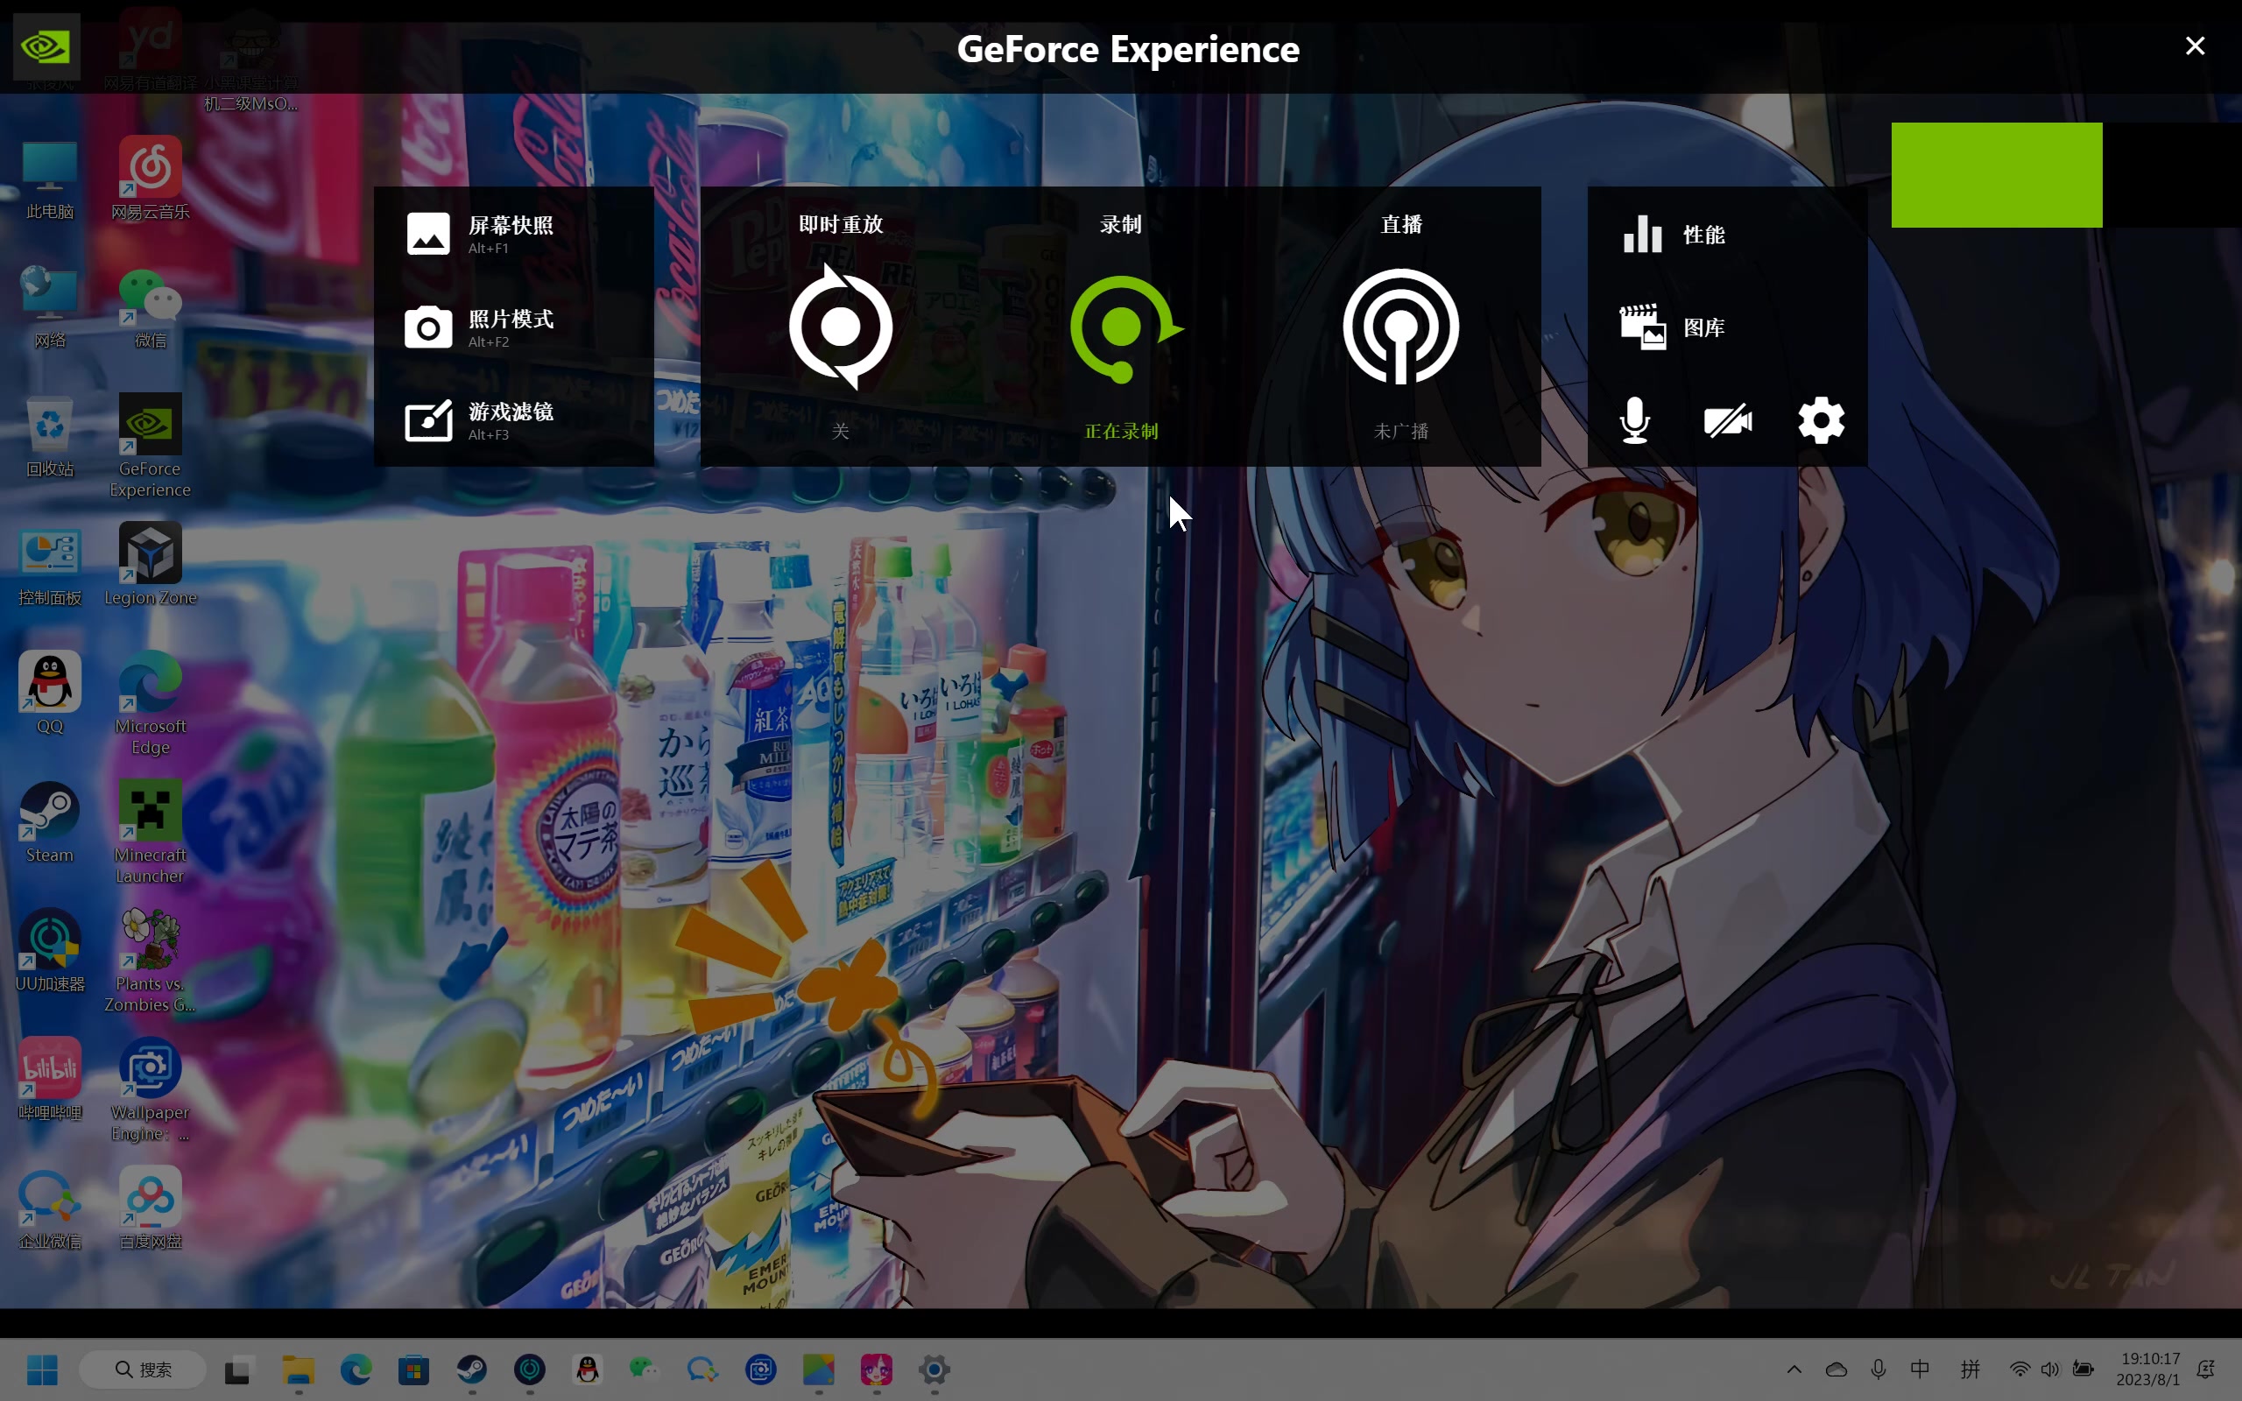Select 哔哩哔哩 desktop icon
Screen dimensions: 2242x1401
[50, 1081]
